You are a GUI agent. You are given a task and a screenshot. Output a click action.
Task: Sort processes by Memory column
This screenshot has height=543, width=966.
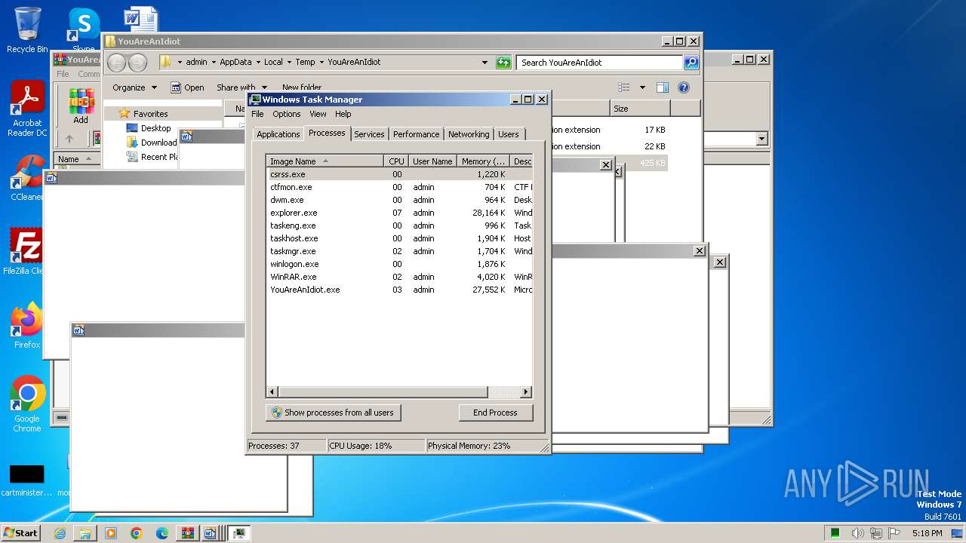[483, 161]
